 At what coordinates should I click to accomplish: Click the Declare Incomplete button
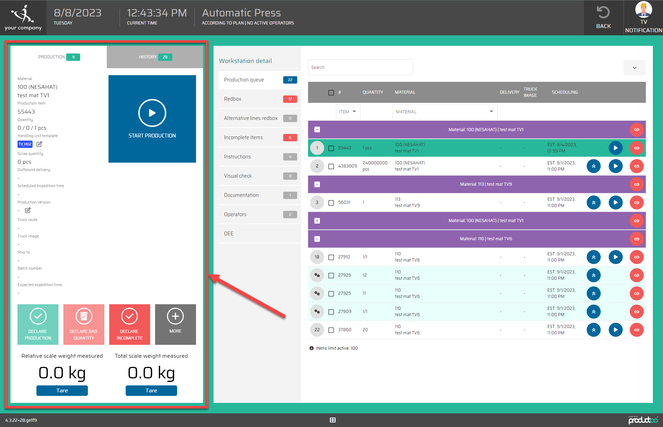pyautogui.click(x=130, y=325)
